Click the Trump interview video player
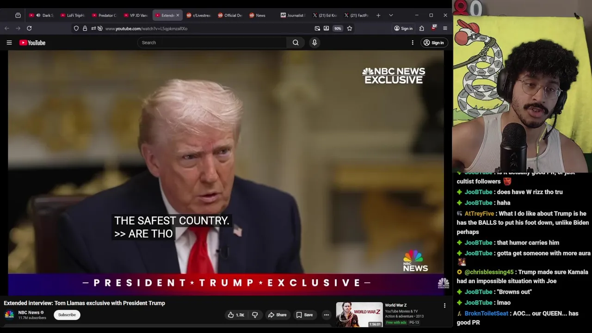The height and width of the screenshot is (333, 592). (226, 173)
